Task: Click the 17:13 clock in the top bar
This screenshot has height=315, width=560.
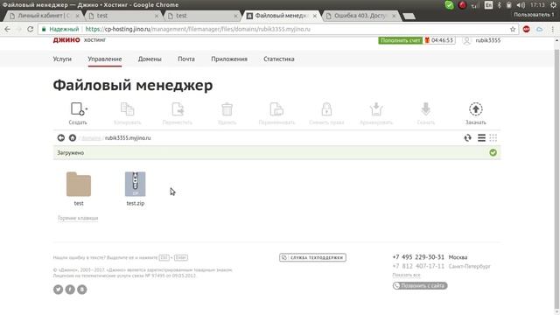Action: point(537,5)
